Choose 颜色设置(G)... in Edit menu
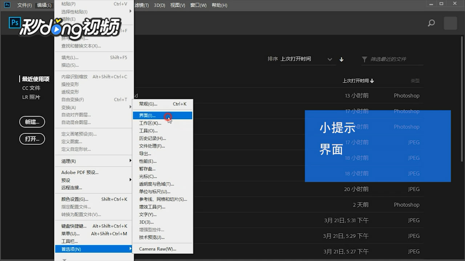Screen dimensions: 465x261 (94, 199)
